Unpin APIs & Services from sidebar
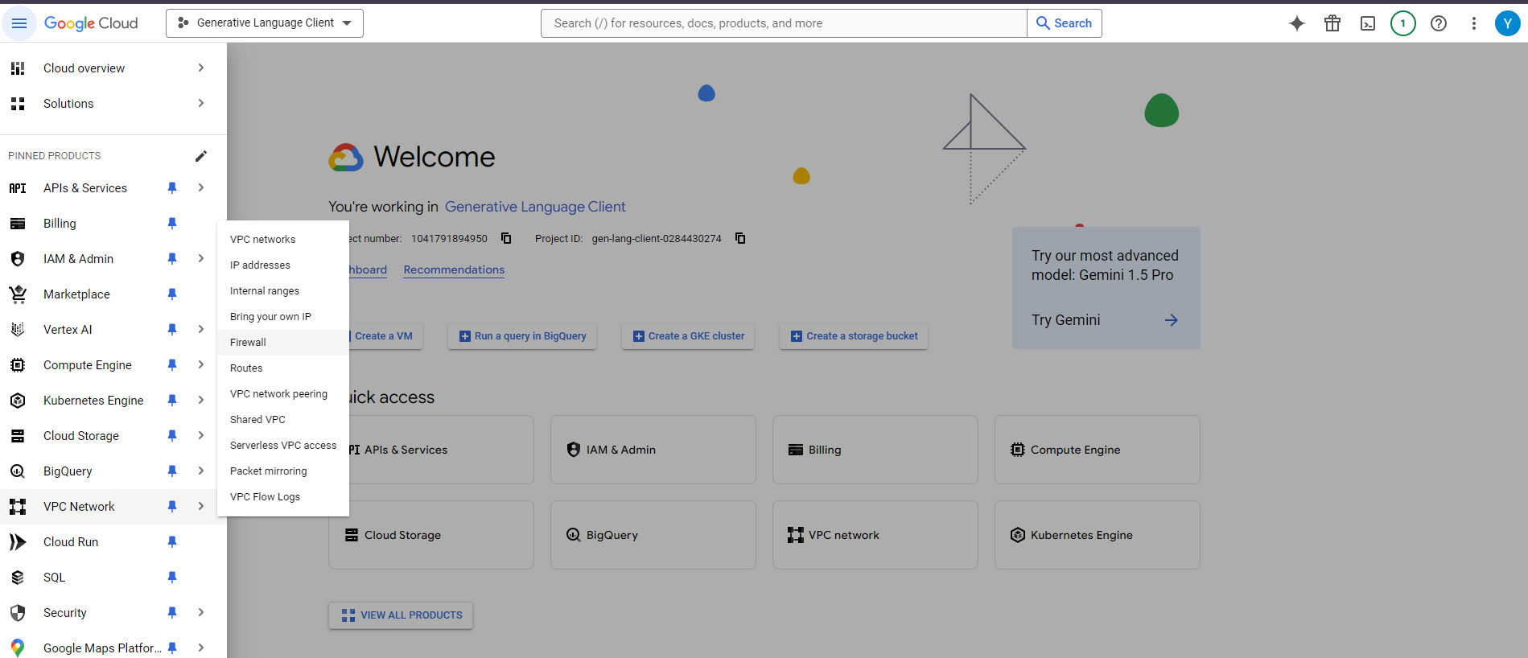The width and height of the screenshot is (1528, 658). 172,188
